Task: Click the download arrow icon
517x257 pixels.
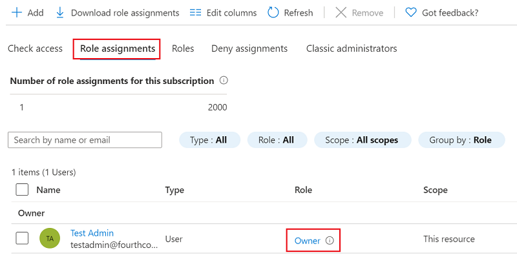Action: (59, 13)
